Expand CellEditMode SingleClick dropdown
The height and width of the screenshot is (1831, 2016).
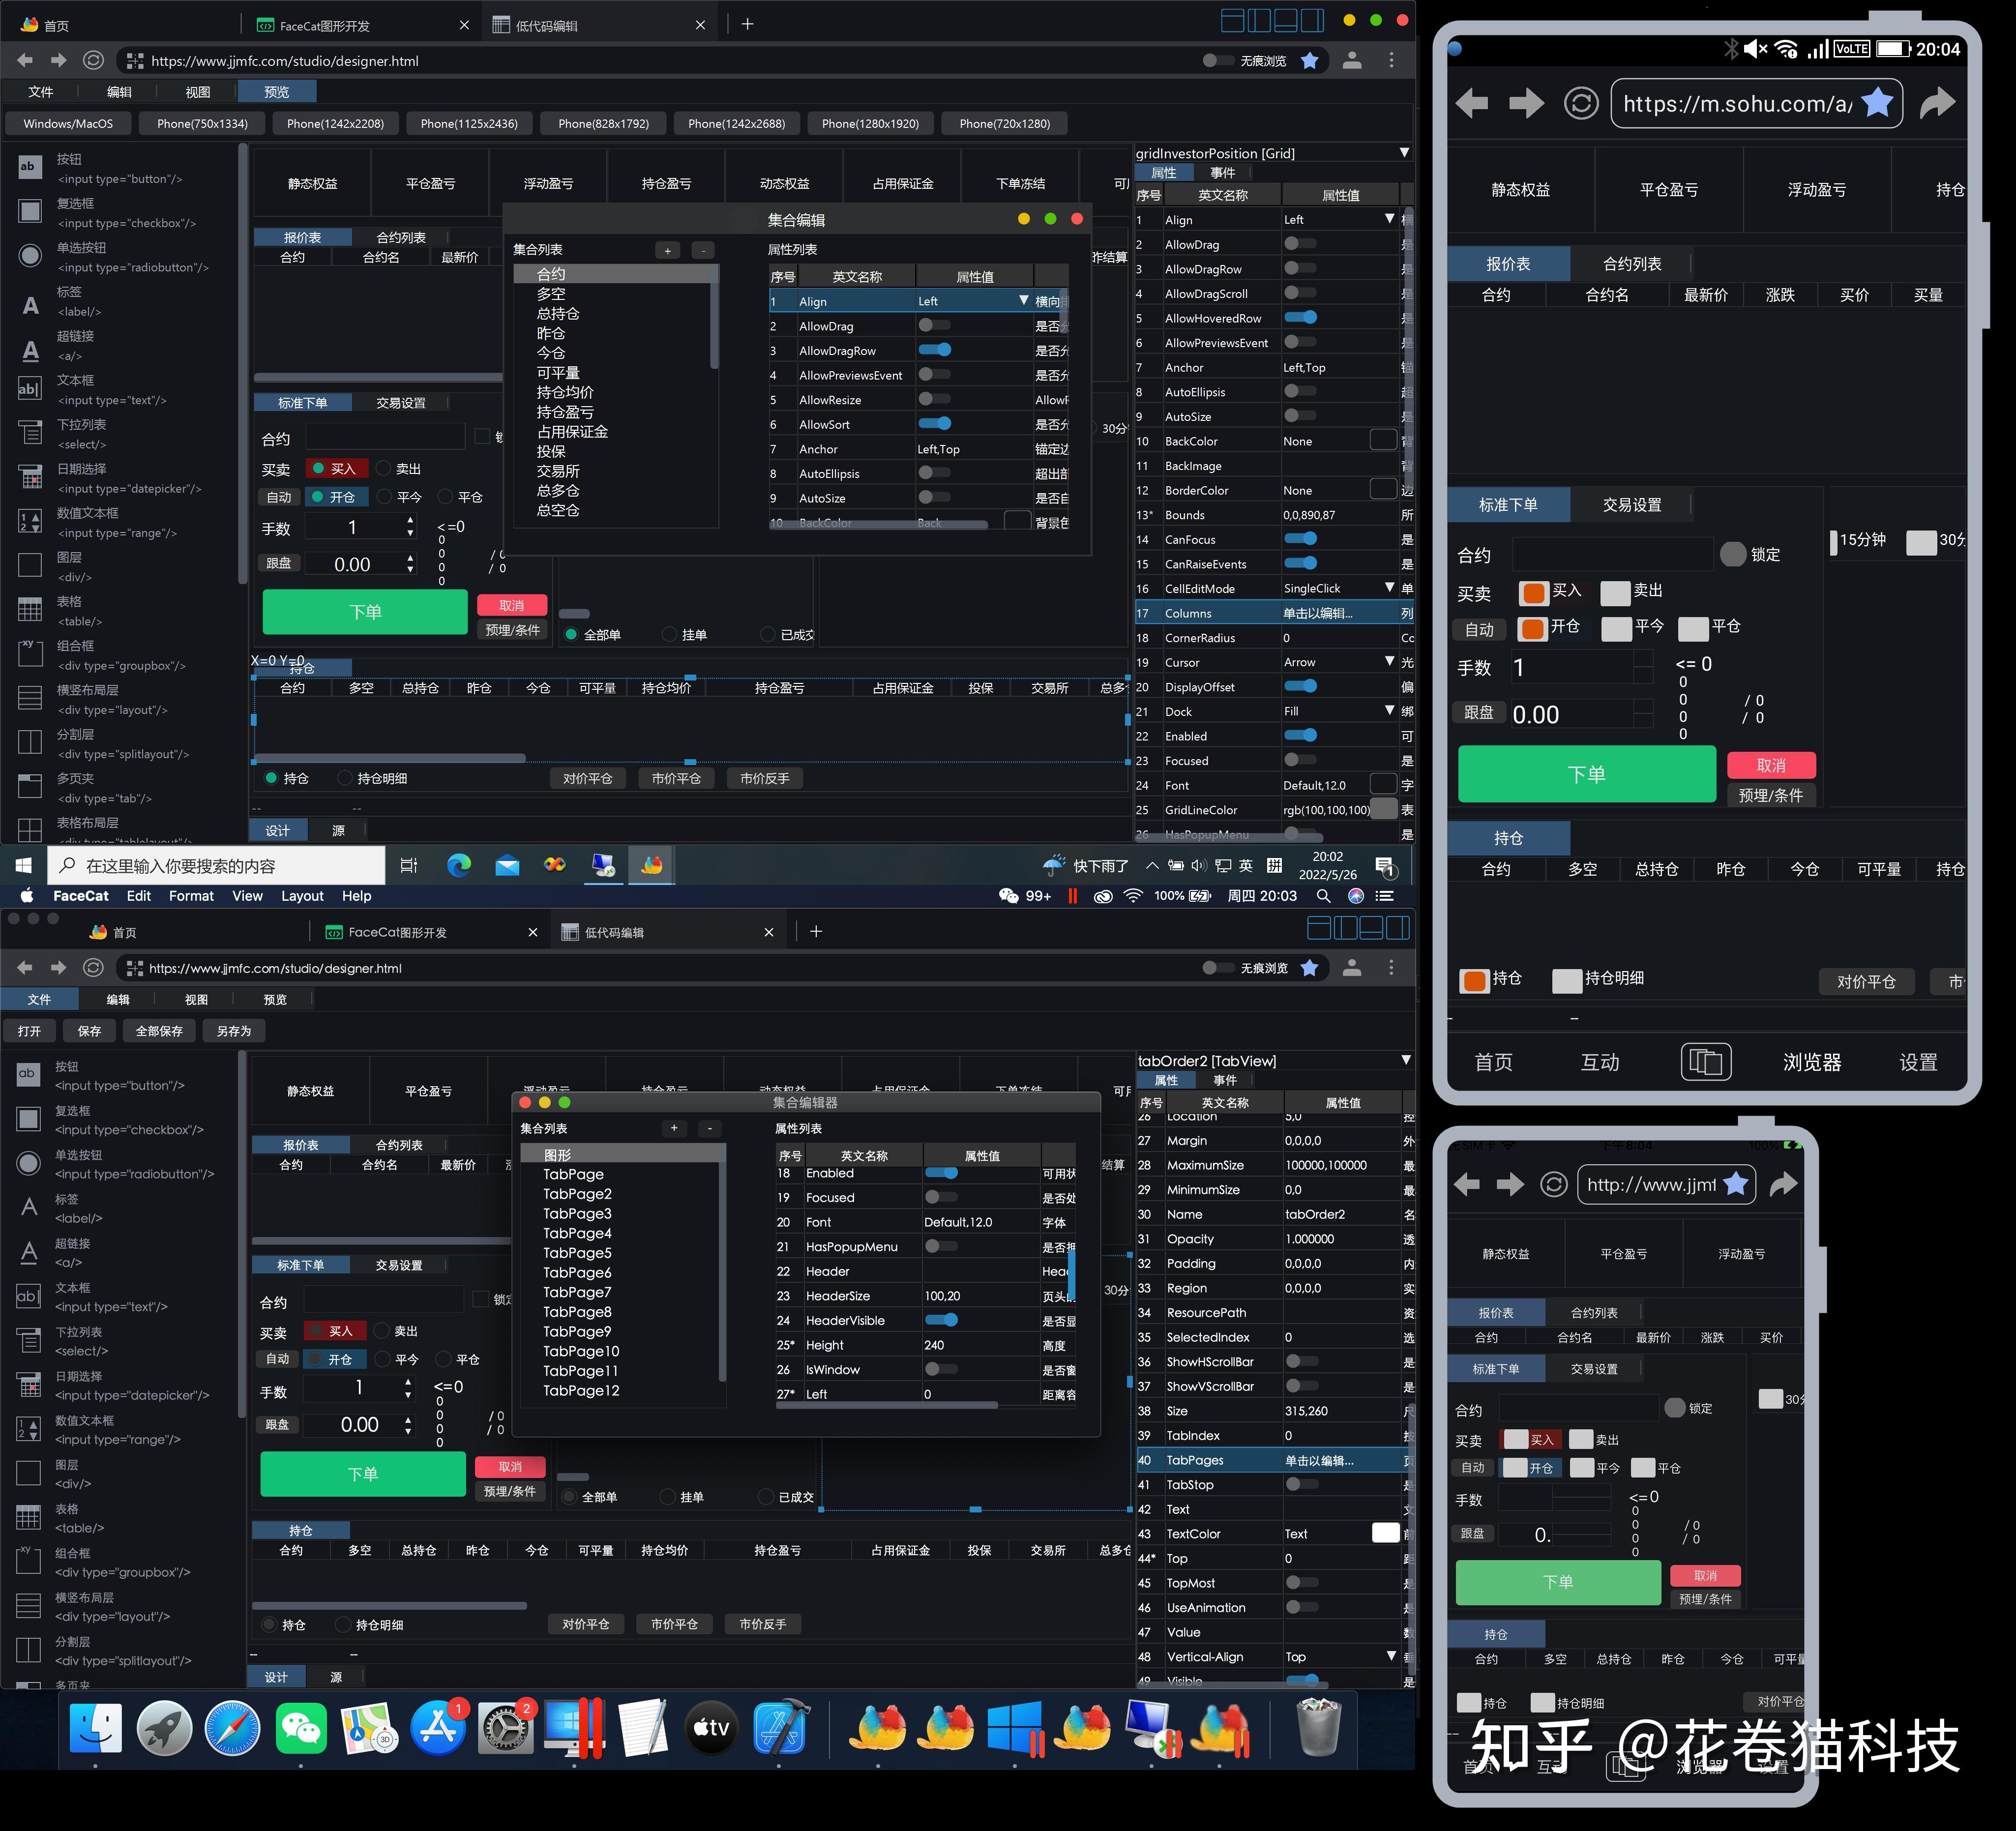pos(1389,588)
